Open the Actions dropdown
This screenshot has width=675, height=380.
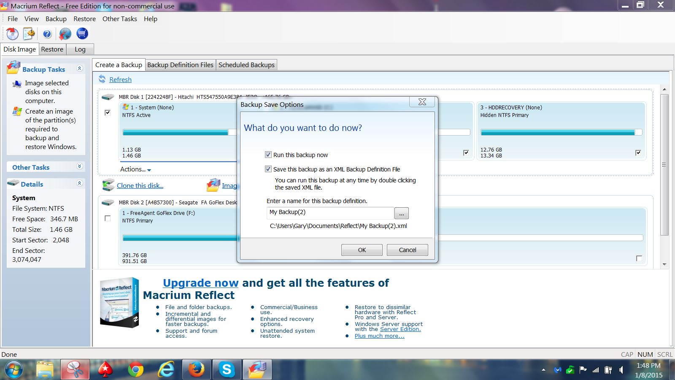[135, 169]
